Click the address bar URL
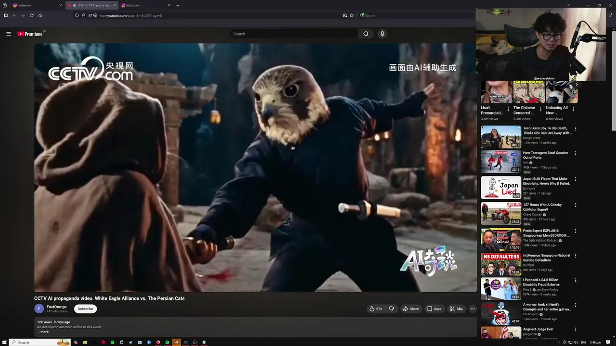The height and width of the screenshot is (346, 616). [x=130, y=15]
